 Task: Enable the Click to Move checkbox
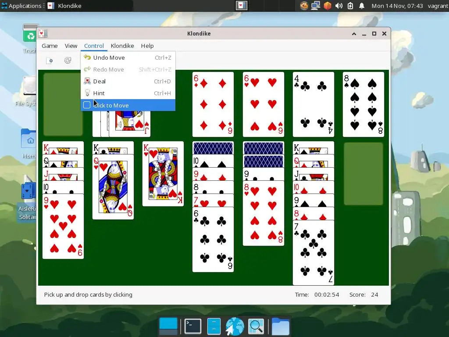[x=87, y=105]
